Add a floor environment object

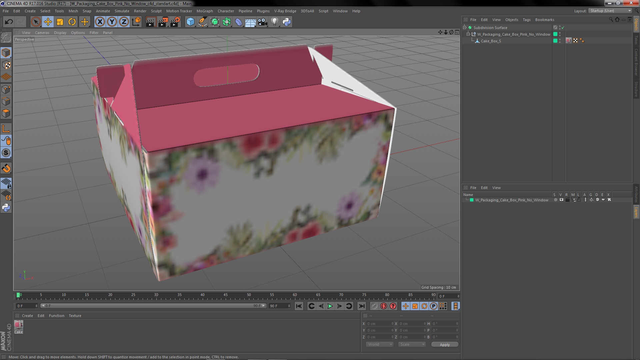point(251,22)
